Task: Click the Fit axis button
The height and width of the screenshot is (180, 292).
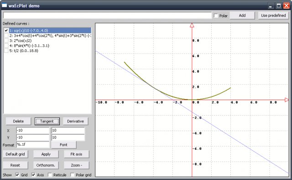Action: click(76, 154)
